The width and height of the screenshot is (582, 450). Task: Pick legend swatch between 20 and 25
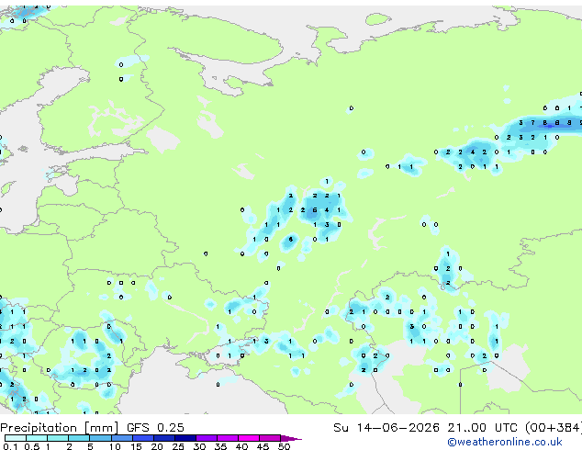point(164,438)
